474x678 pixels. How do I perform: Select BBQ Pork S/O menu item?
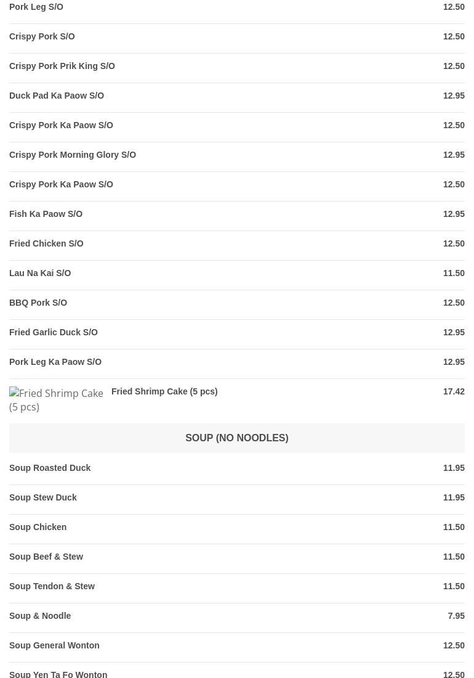(x=38, y=303)
